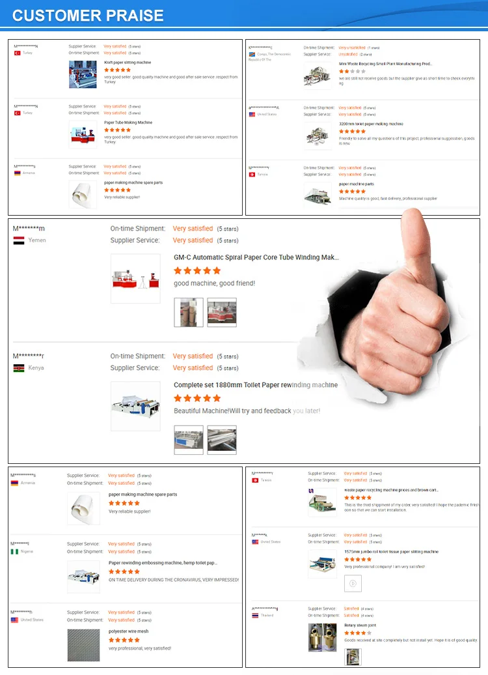Open the Paper Tube Making Machine thumbnail

click(83, 134)
